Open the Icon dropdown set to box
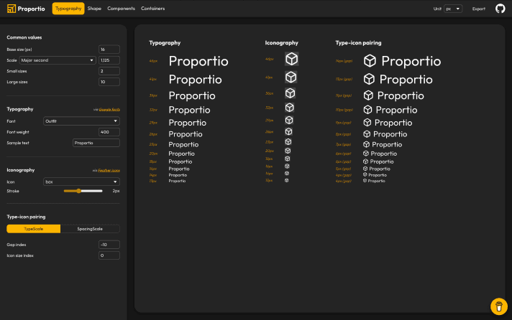Screen dimensions: 512x320 [x=81, y=182]
